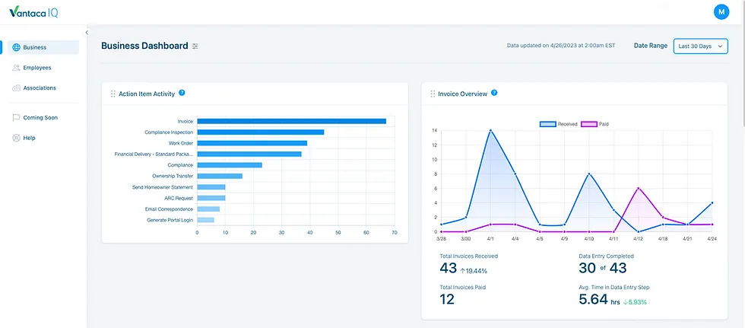Viewport: 745px width, 328px height.
Task: Grab the Invoice Overview drag handle
Action: pos(433,94)
